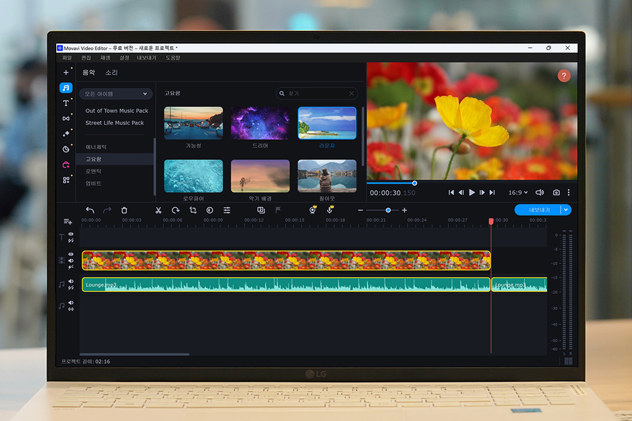This screenshot has height=421, width=632.
Task: Take a snapshot with the camera icon
Action: click(x=556, y=193)
